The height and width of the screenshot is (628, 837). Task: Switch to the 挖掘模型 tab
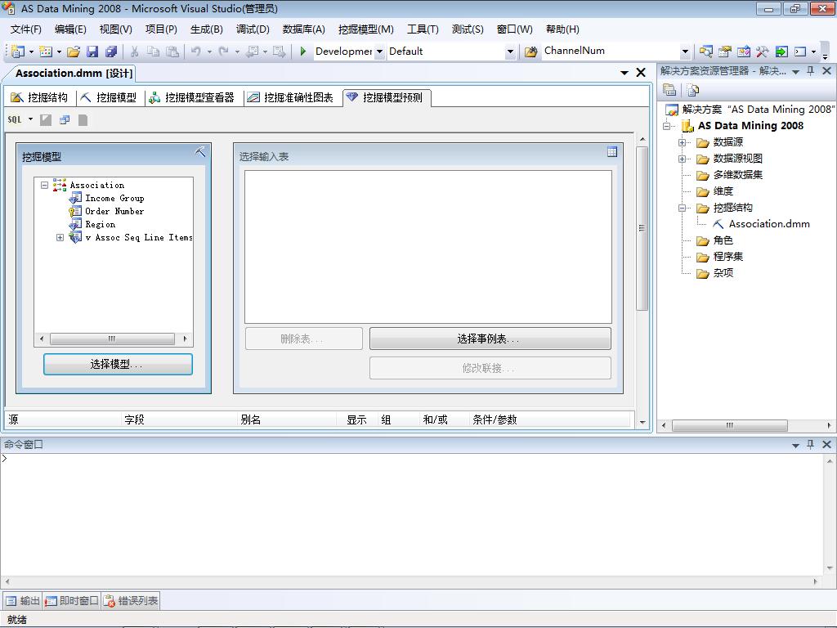coord(109,97)
